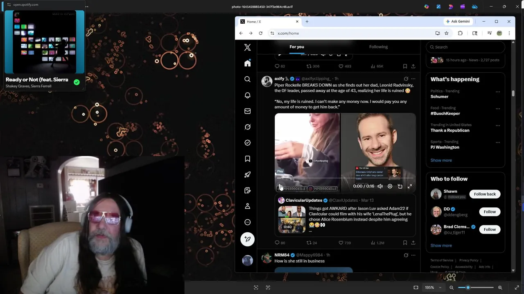
Task: Open More circle menu in X sidebar
Action: (247, 222)
